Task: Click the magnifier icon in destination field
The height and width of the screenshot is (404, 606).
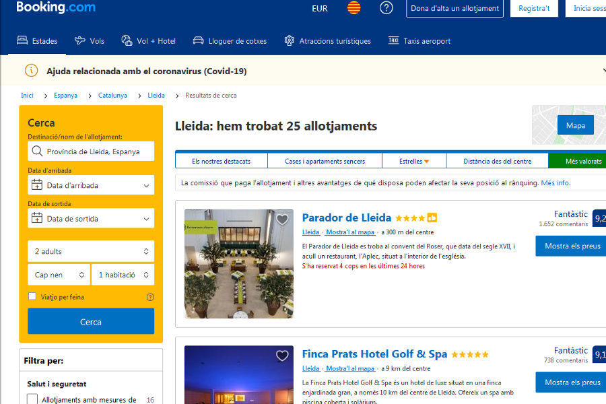Action: pyautogui.click(x=37, y=151)
